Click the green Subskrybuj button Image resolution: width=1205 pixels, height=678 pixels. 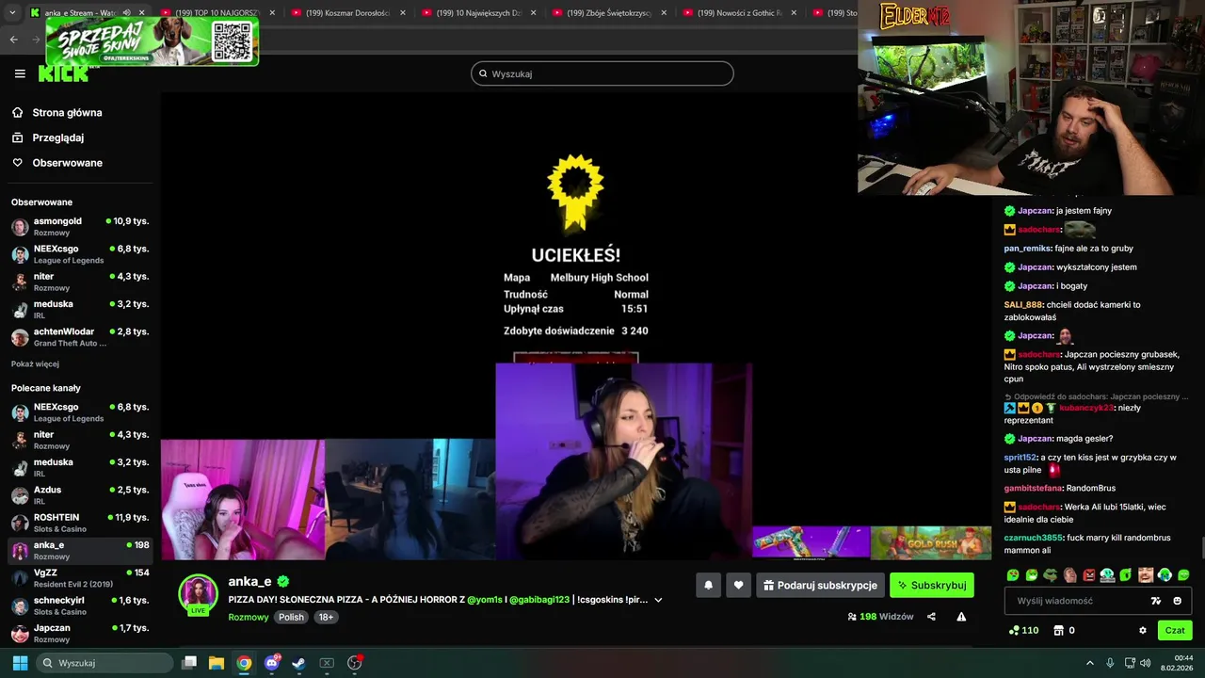coord(932,585)
